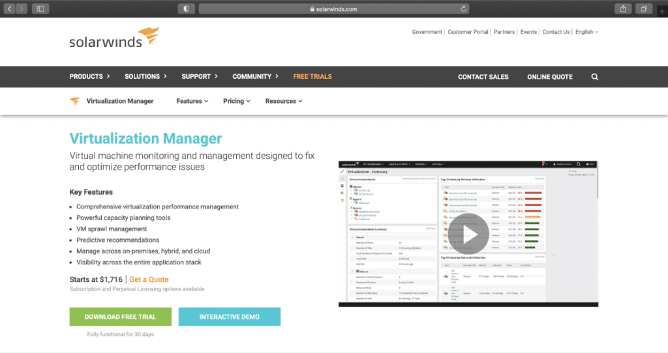Image resolution: width=668 pixels, height=353 pixels.
Task: Click CONTACT SALES in the nav bar
Action: [483, 77]
